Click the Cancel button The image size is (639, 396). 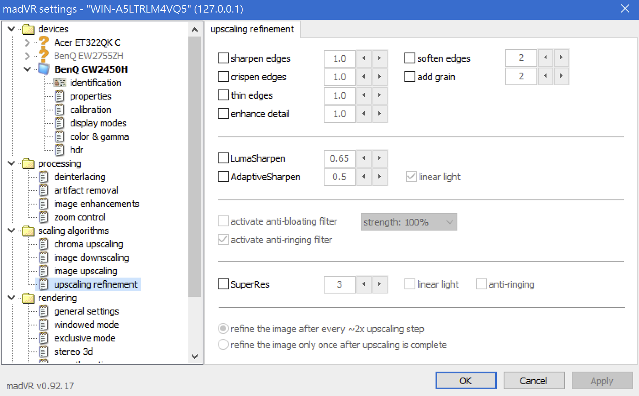[534, 380]
